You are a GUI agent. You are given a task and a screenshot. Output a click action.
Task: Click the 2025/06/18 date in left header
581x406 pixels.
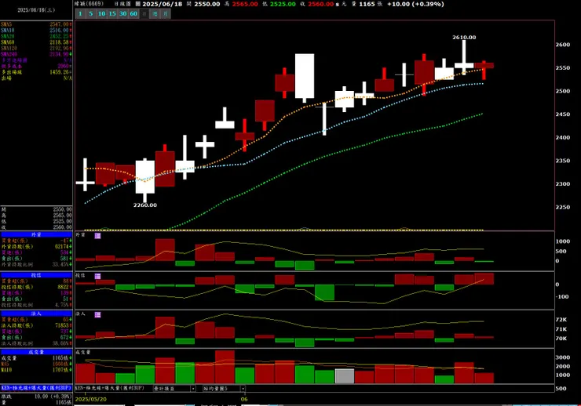(x=36, y=10)
